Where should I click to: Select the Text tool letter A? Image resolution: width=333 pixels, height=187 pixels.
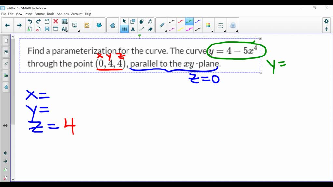point(133,29)
